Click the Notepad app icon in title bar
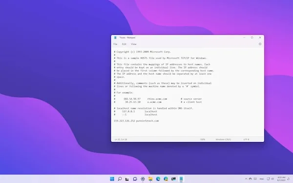The height and width of the screenshot is (183, 293). click(x=115, y=38)
